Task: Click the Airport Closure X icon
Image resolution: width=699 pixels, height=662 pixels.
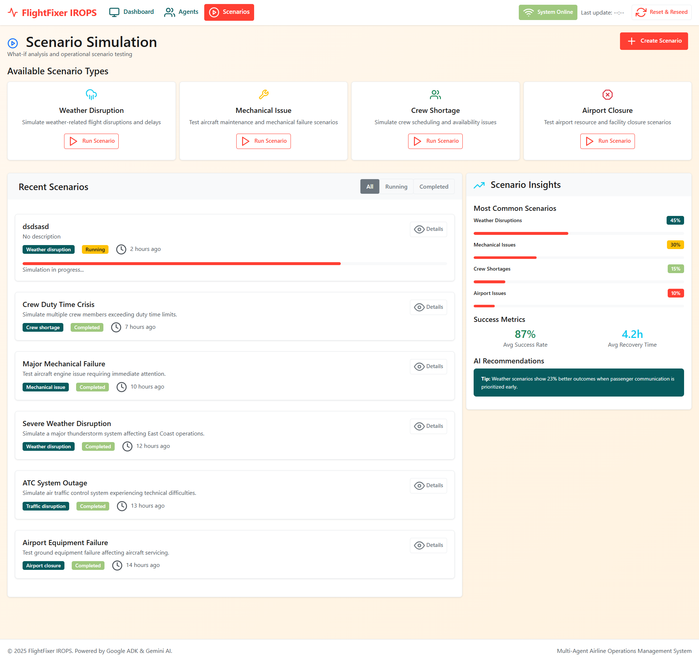Action: tap(607, 95)
